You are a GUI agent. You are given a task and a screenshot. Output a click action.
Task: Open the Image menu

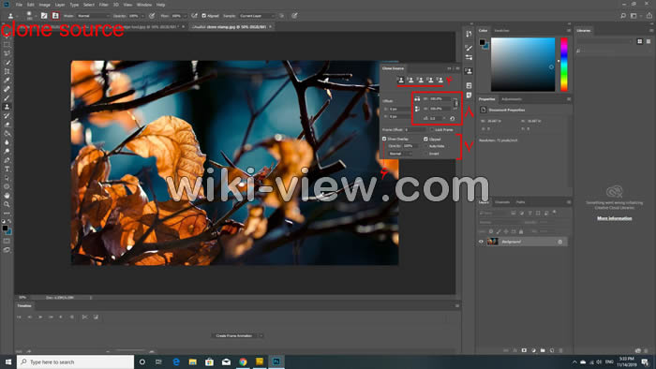pos(44,5)
